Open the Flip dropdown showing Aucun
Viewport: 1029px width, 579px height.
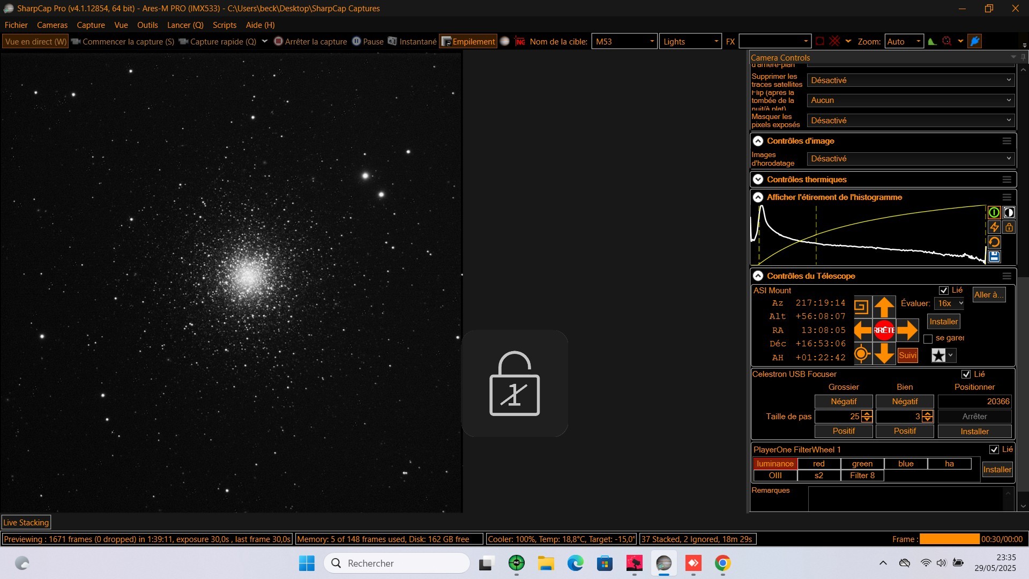coord(911,100)
